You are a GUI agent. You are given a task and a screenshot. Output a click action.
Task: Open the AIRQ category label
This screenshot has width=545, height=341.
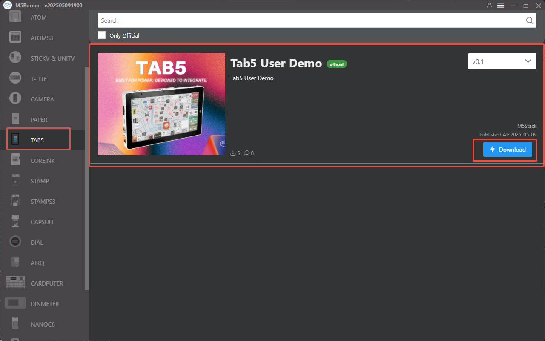pyautogui.click(x=37, y=263)
